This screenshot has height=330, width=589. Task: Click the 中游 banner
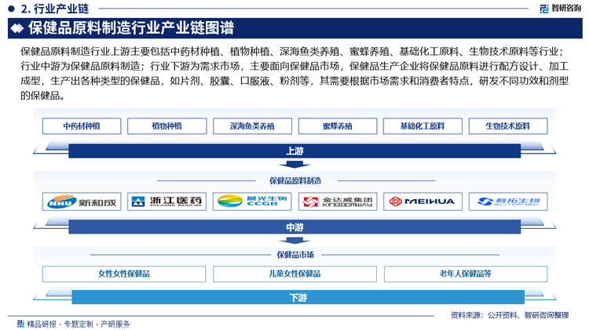coord(294,227)
